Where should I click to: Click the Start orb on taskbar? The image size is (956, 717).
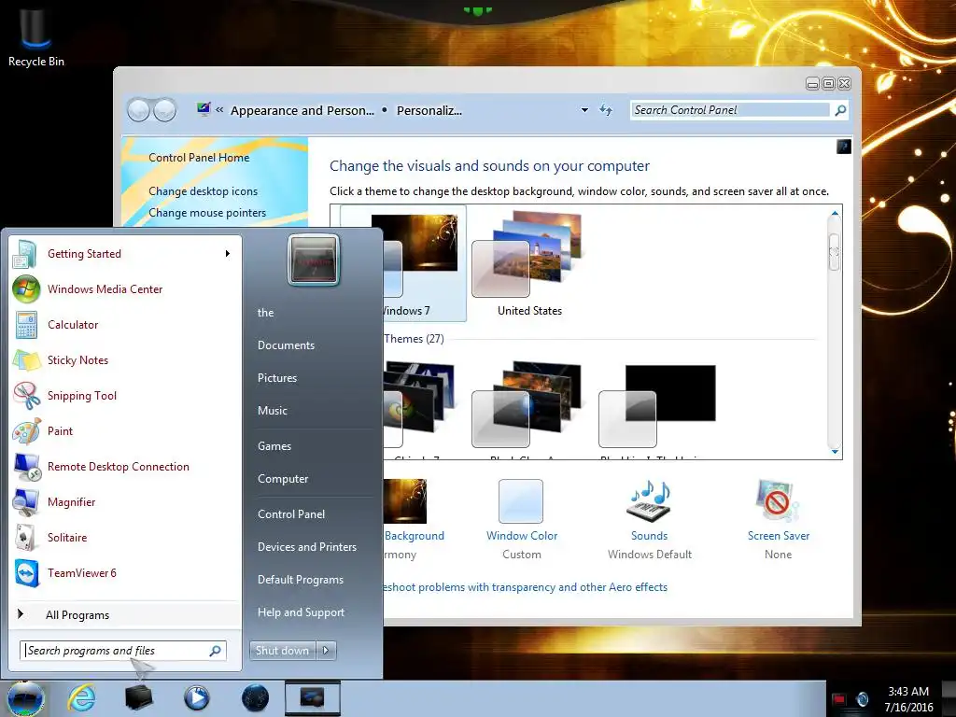(x=24, y=698)
